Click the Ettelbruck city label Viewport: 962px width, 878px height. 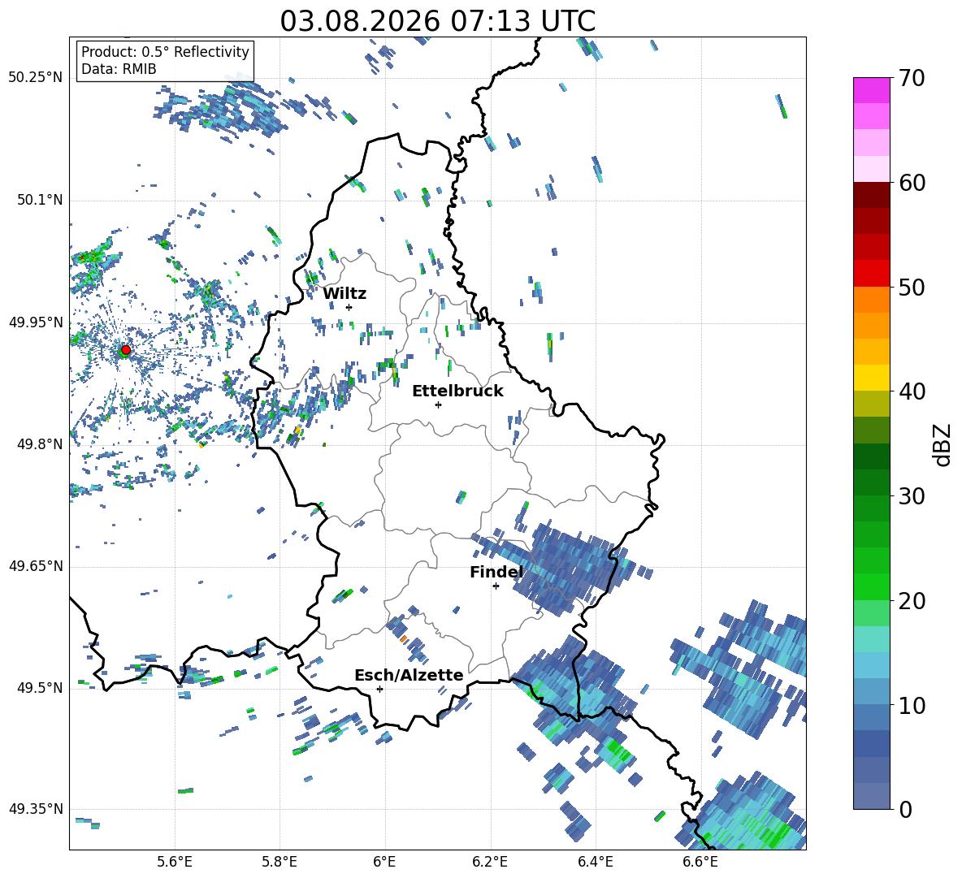(457, 391)
